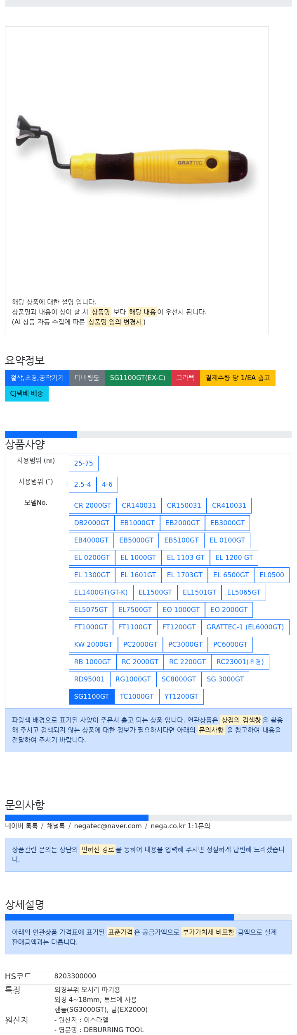Click the CJ택배 배송 cyan tag
Image resolution: width=297 pixels, height=1035 pixels.
click(27, 394)
